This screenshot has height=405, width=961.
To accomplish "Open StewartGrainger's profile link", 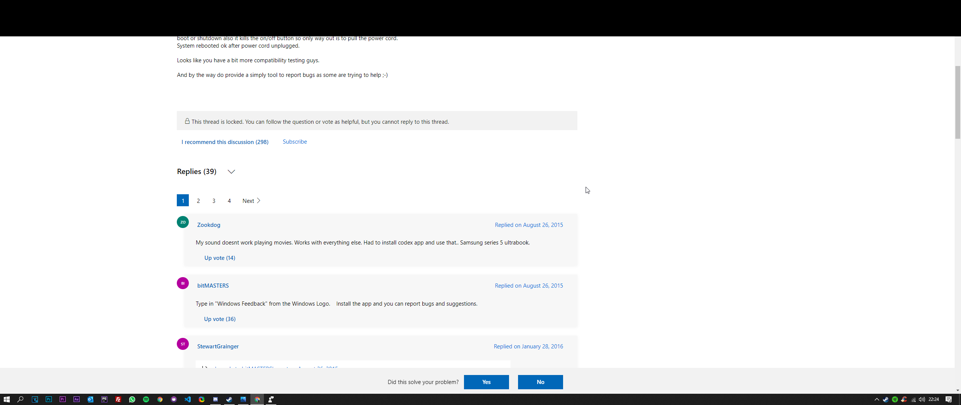I will (x=218, y=346).
